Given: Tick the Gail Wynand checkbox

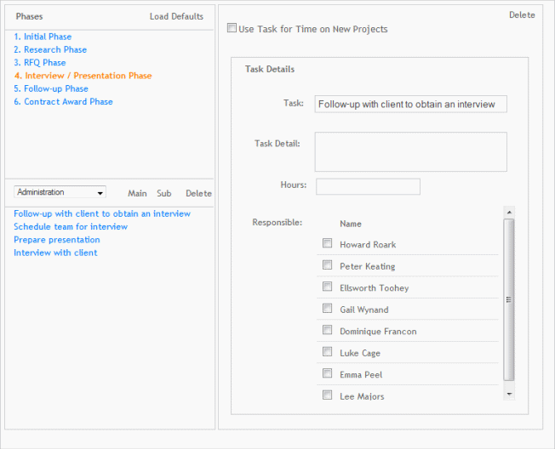Looking at the screenshot, I should pos(327,308).
